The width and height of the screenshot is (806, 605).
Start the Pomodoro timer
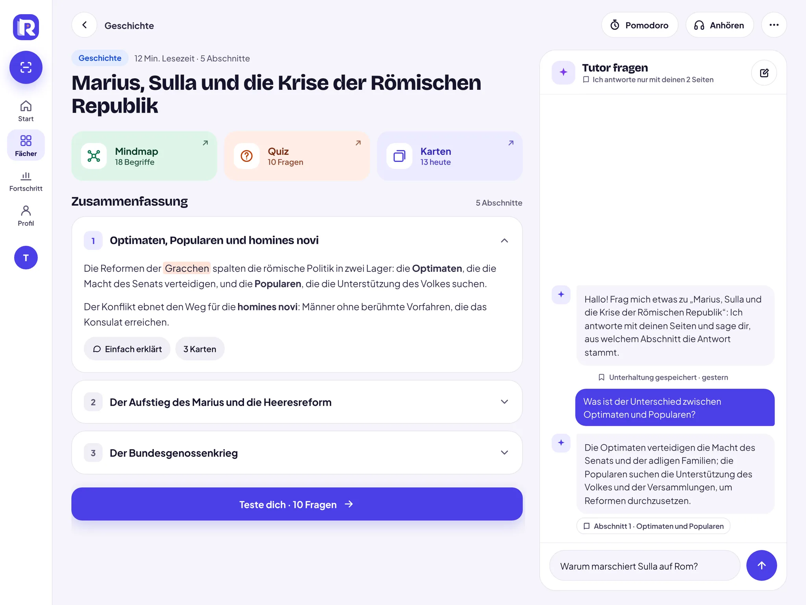click(640, 25)
